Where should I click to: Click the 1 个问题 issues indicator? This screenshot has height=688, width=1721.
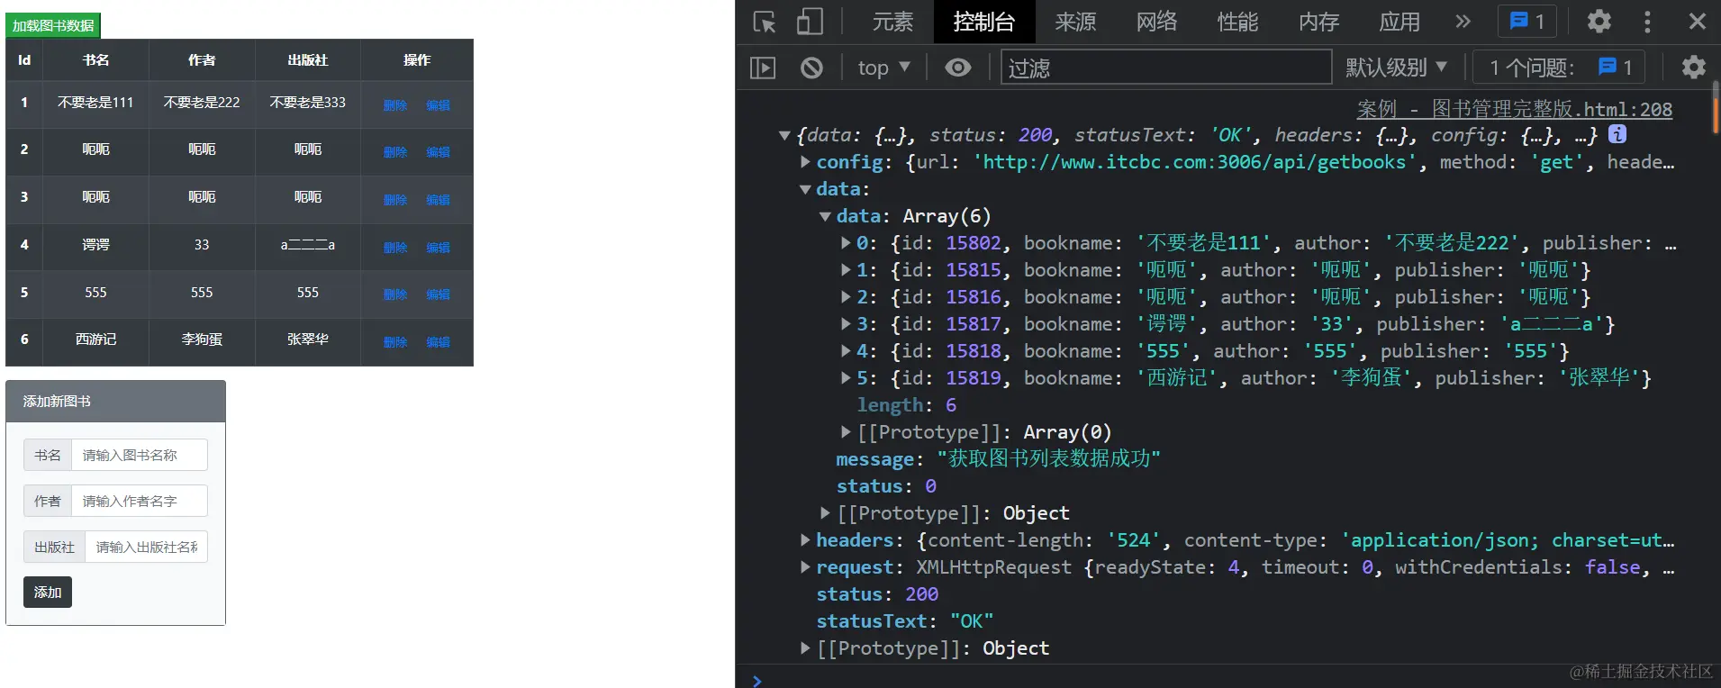tap(1561, 68)
